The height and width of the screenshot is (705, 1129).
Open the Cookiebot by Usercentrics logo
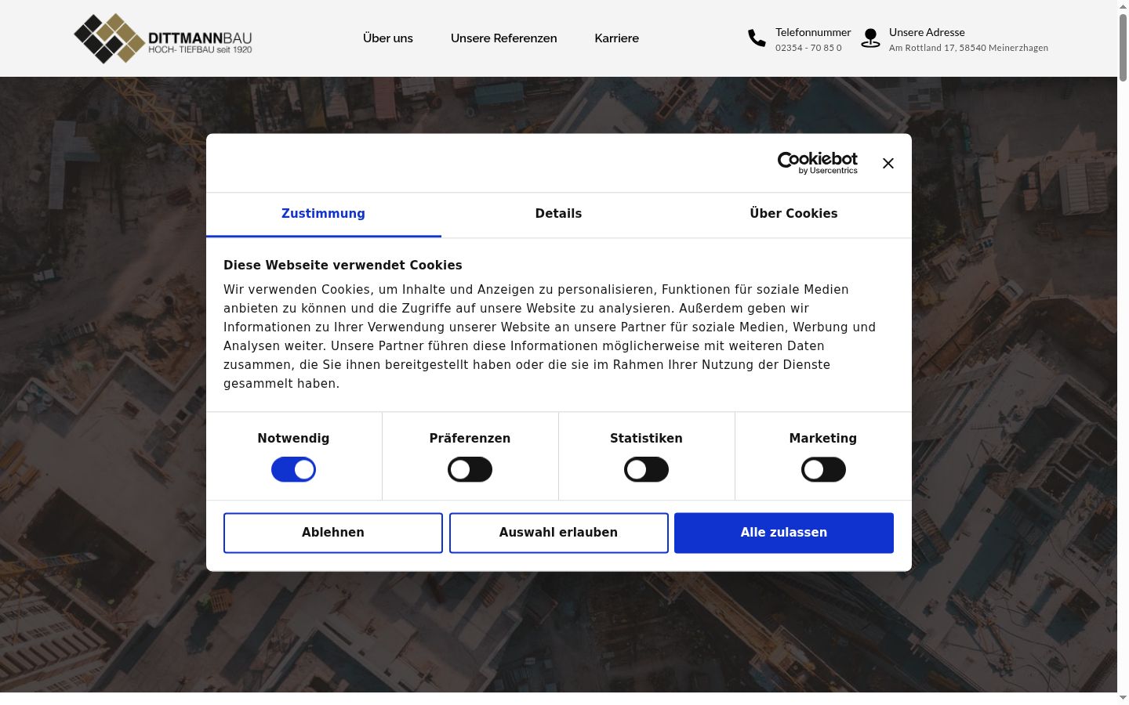[x=818, y=163]
